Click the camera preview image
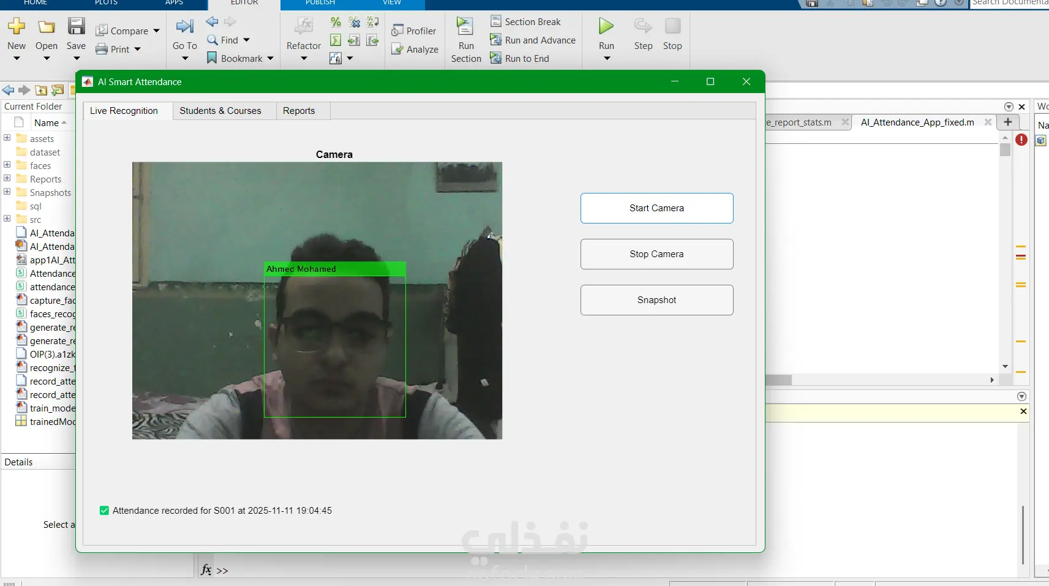This screenshot has width=1049, height=586. [x=317, y=301]
